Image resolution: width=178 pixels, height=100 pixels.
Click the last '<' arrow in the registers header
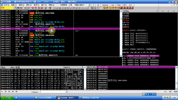coord(174,11)
